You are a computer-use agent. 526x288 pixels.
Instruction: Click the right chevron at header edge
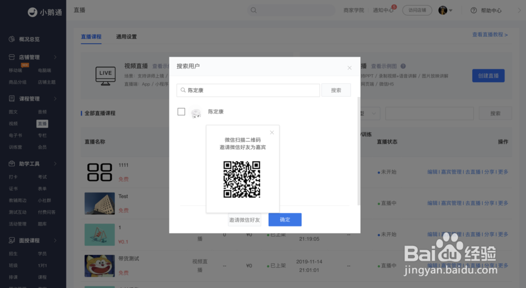click(x=519, y=11)
